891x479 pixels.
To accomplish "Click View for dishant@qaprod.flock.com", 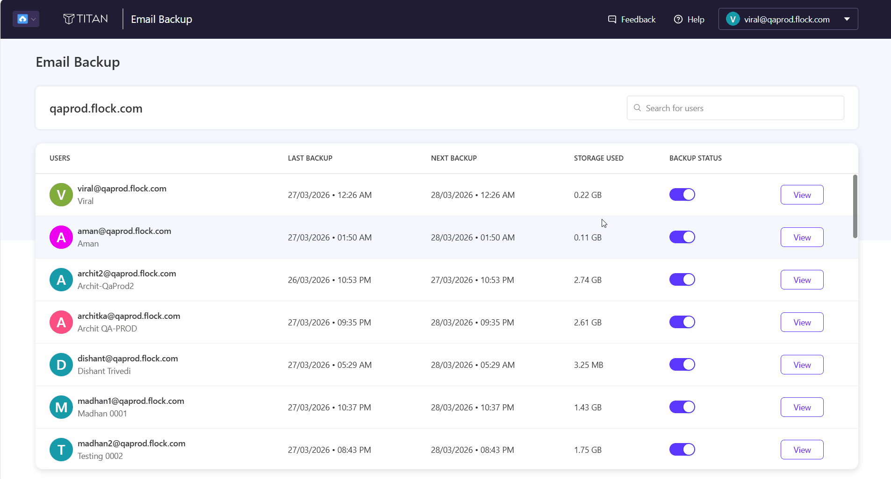I will [802, 365].
